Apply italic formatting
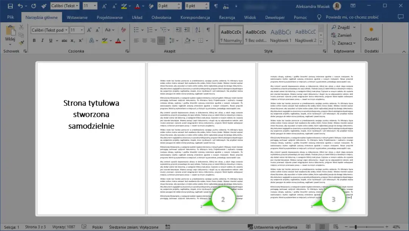The height and width of the screenshot is (231, 409). 42,40
